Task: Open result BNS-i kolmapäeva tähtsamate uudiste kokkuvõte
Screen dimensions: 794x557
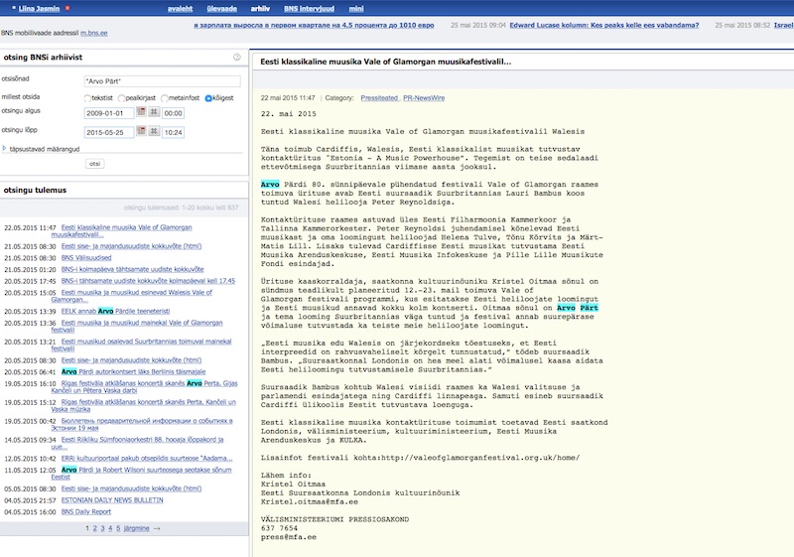Action: pyautogui.click(x=132, y=269)
